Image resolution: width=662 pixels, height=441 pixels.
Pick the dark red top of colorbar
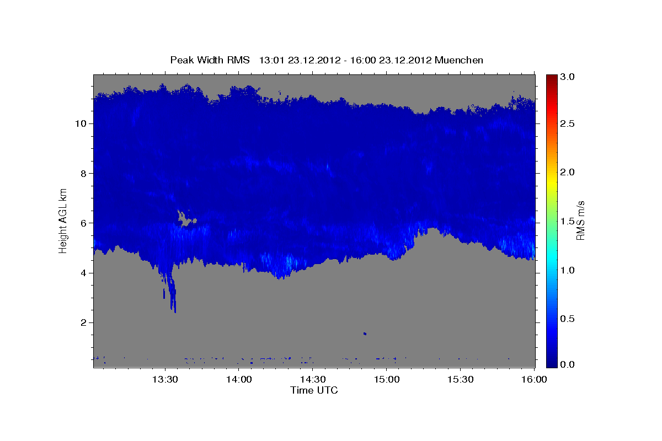tap(552, 77)
